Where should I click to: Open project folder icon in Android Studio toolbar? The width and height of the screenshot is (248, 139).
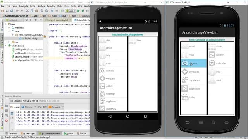3,11
